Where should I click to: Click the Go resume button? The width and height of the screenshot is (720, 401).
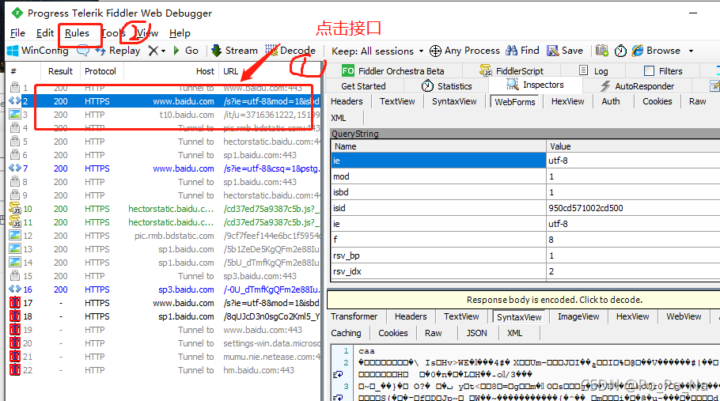click(x=186, y=51)
